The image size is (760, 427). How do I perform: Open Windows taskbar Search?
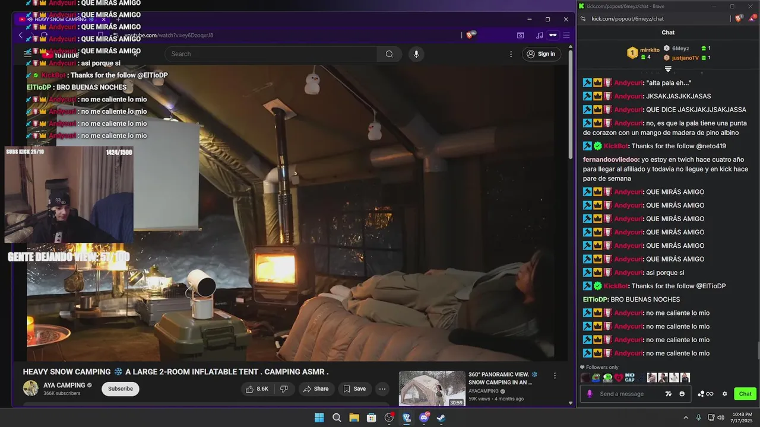[x=337, y=418]
